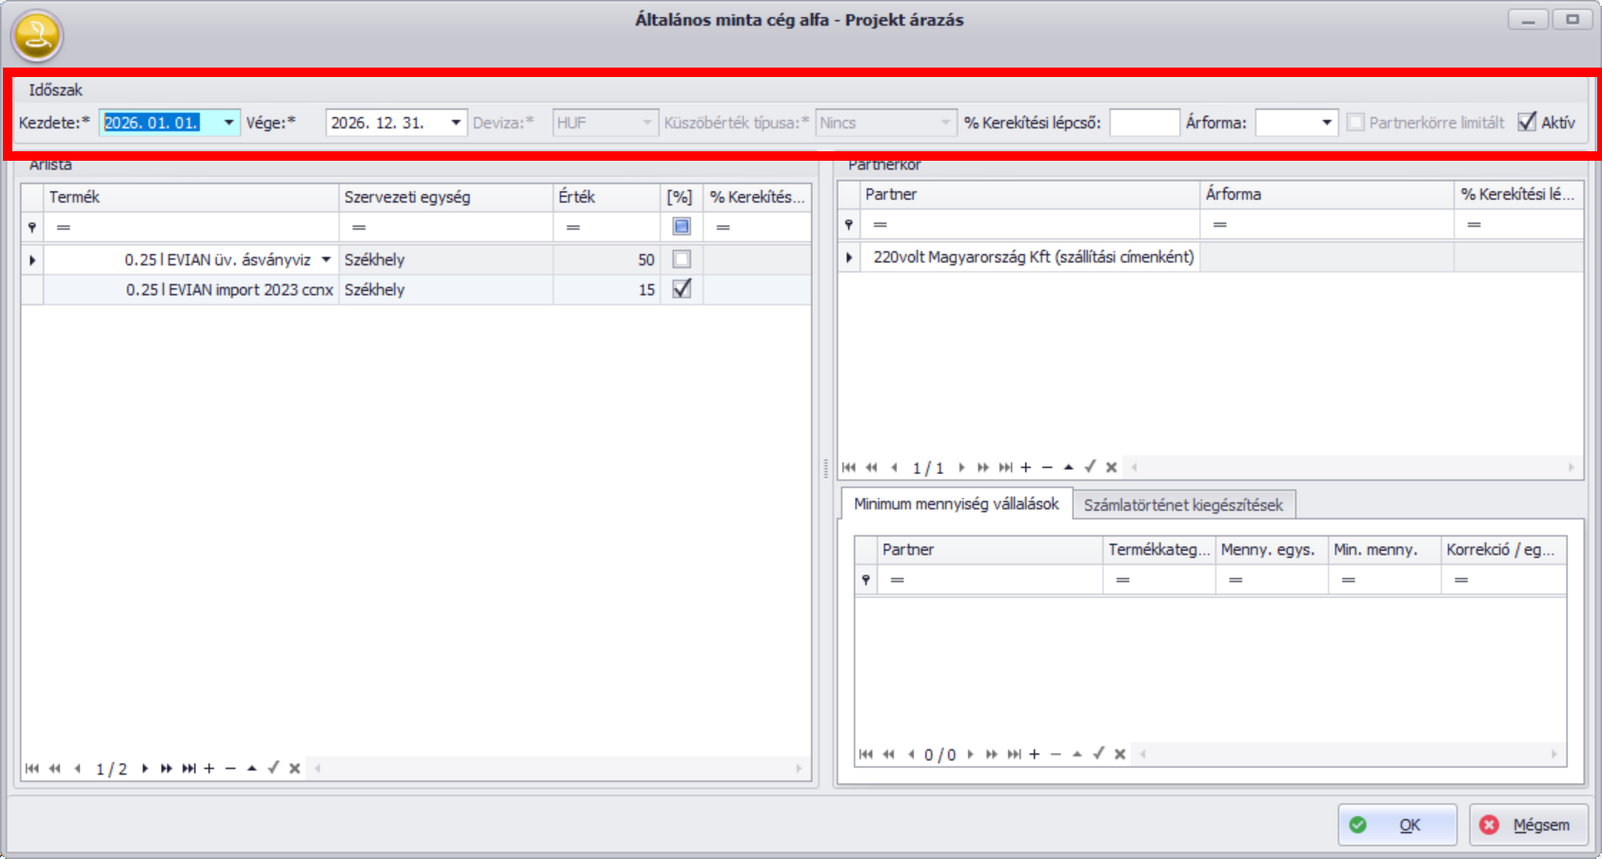
Task: Click the % Kerekítési lépcső input field
Action: [x=1143, y=123]
